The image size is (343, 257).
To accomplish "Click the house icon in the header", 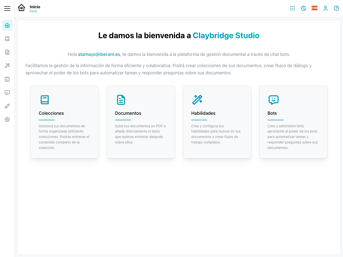I will tap(21, 8).
